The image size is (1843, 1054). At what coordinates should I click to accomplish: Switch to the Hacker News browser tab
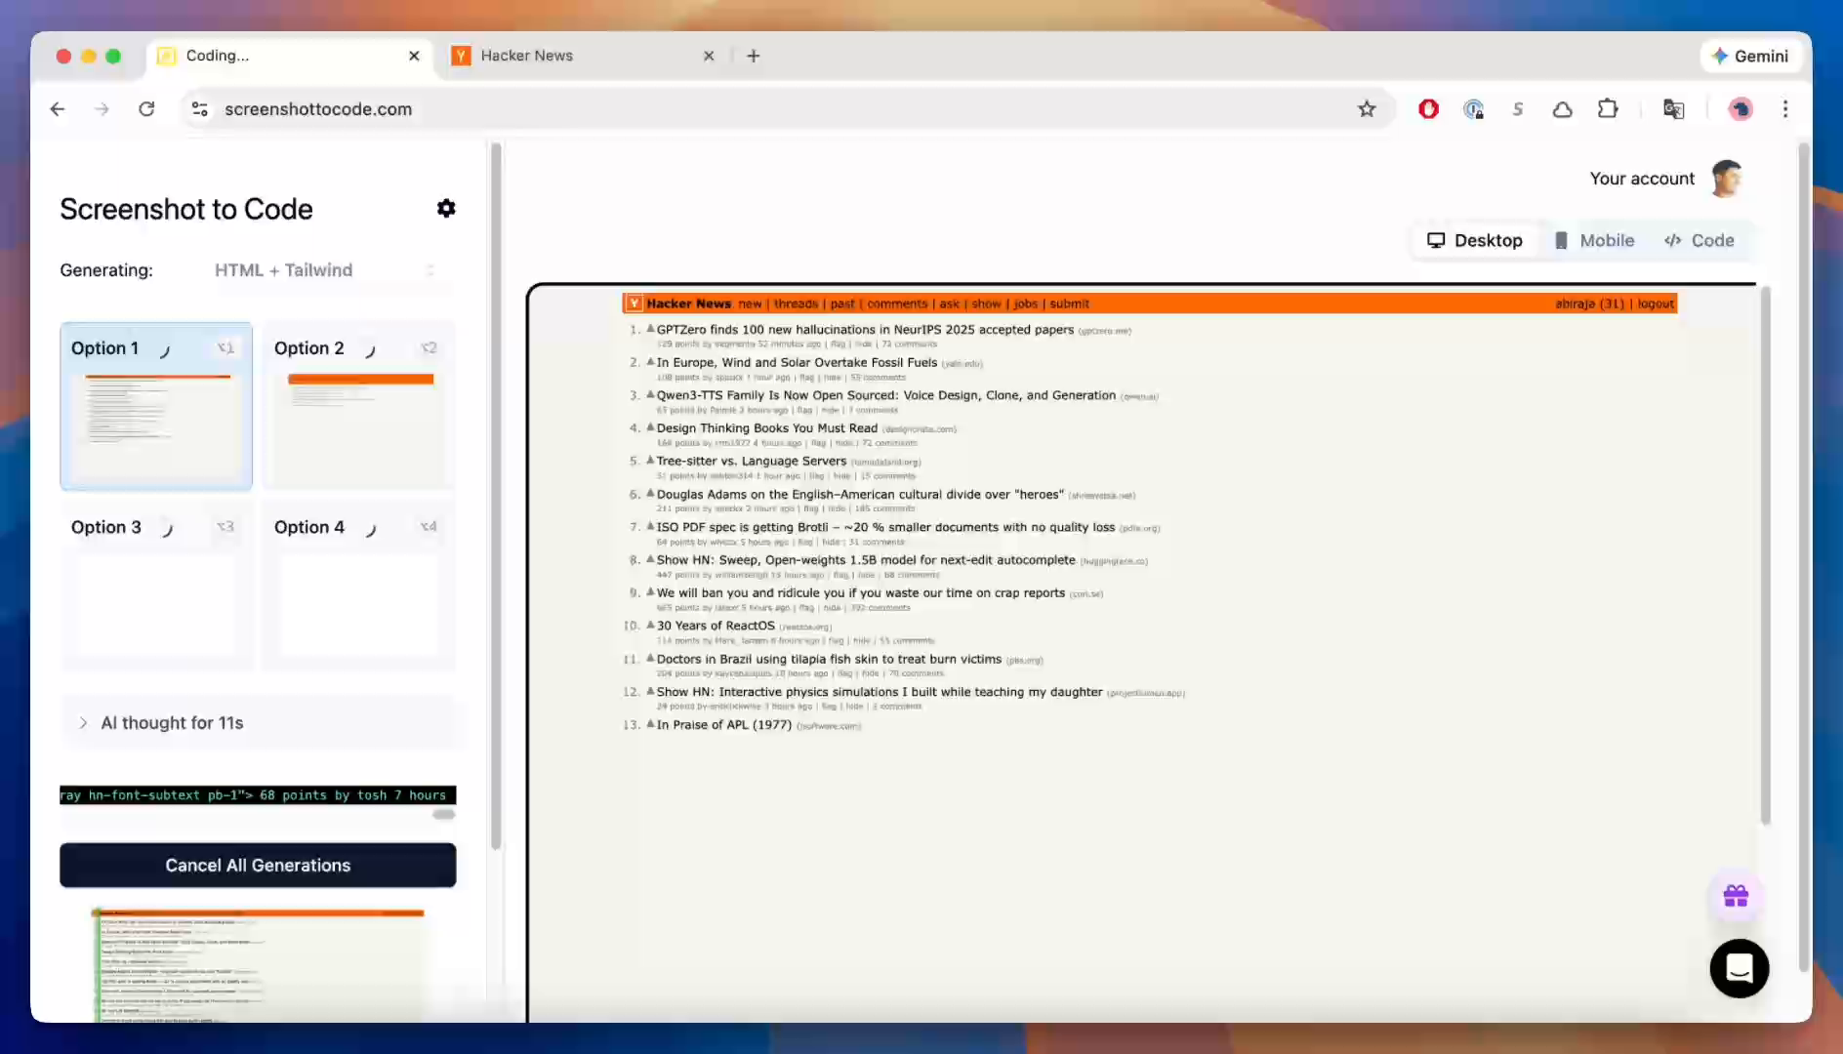(x=584, y=56)
